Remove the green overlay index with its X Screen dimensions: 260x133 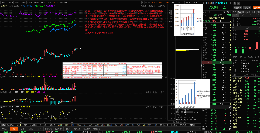click(45, 6)
